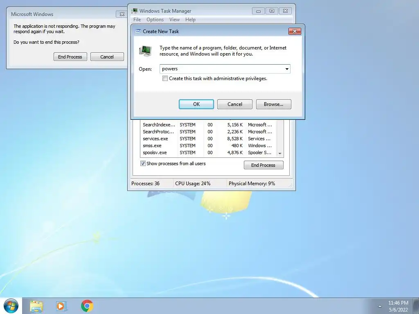Viewport: 419px width, 314px height.
Task: Click the Services ... description cell
Action: tap(259, 139)
